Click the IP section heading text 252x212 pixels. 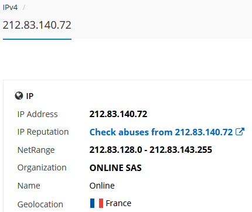[x=30, y=96]
